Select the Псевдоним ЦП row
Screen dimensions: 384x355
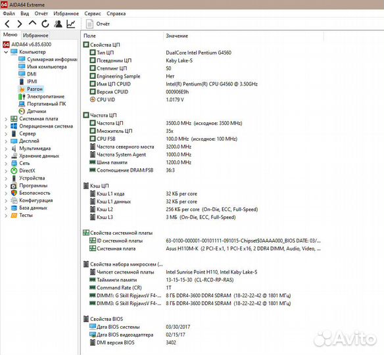[x=141, y=60]
